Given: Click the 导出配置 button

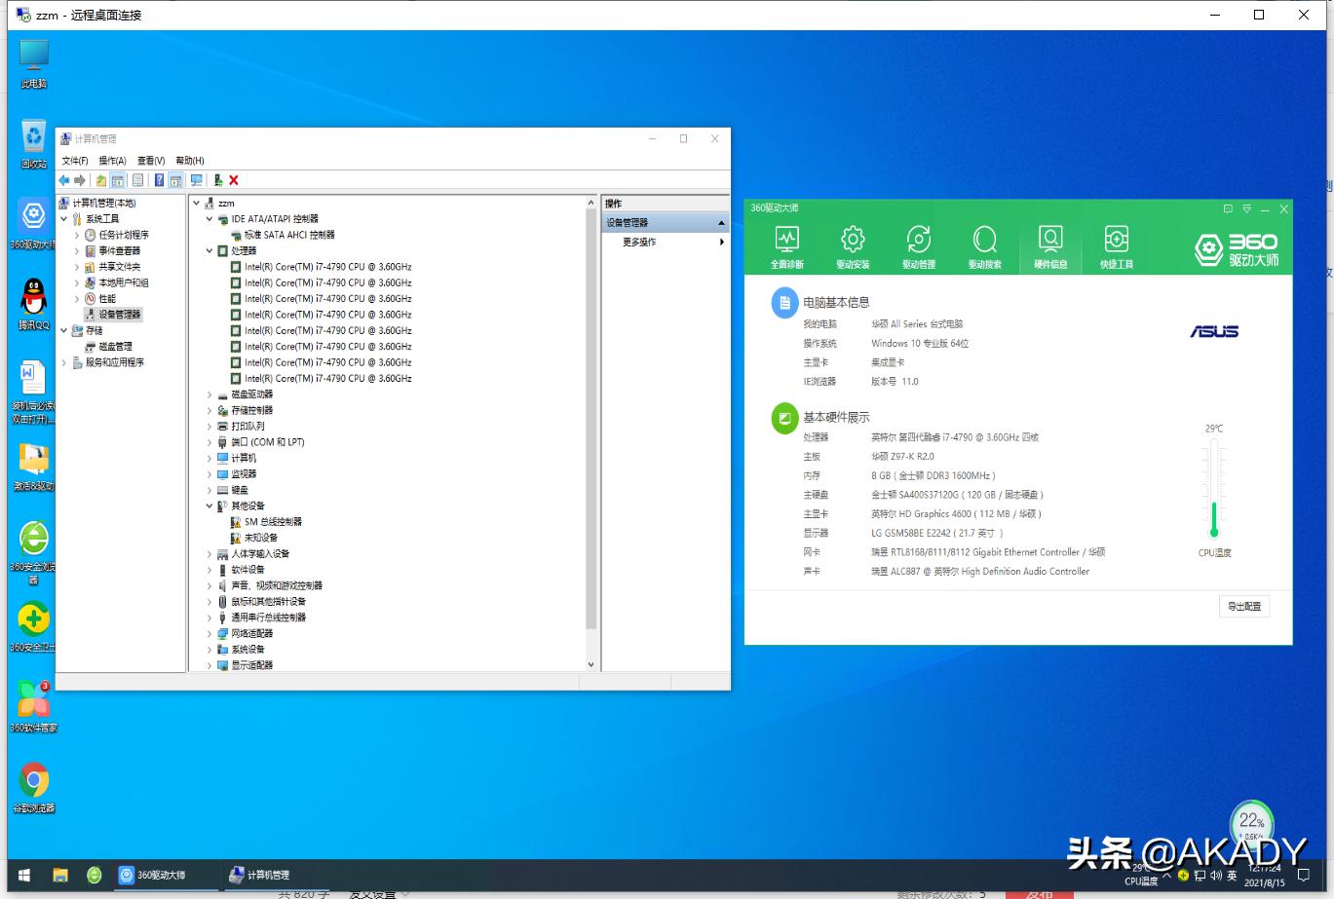Looking at the screenshot, I should 1243,607.
